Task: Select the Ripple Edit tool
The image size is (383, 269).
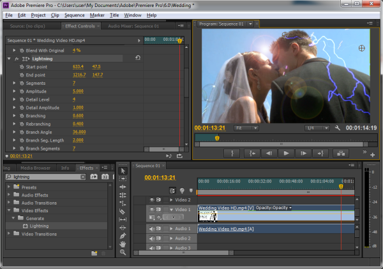Action: tap(123, 187)
